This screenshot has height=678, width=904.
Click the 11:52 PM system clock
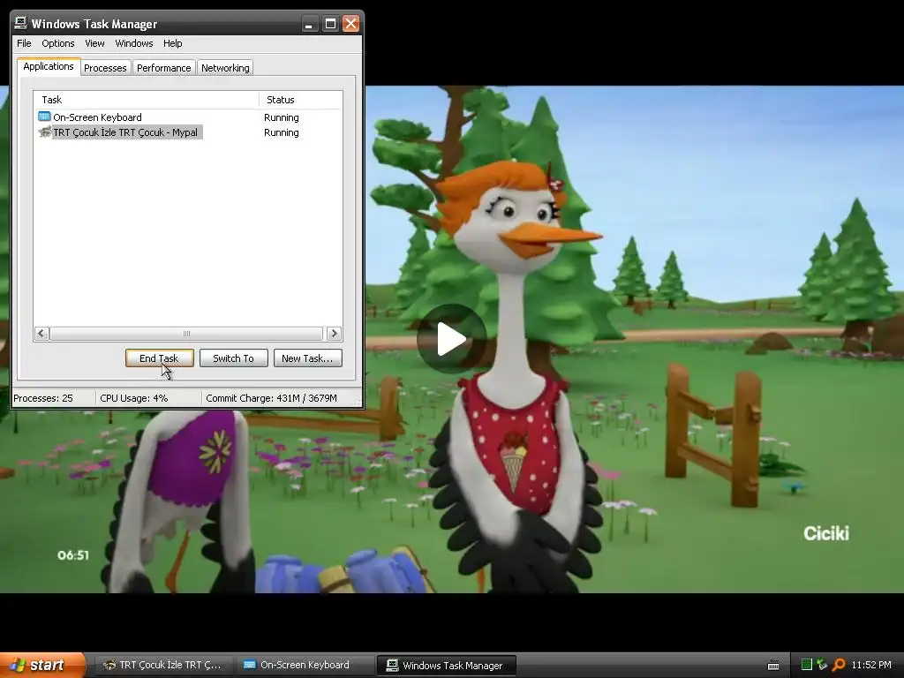(x=871, y=665)
